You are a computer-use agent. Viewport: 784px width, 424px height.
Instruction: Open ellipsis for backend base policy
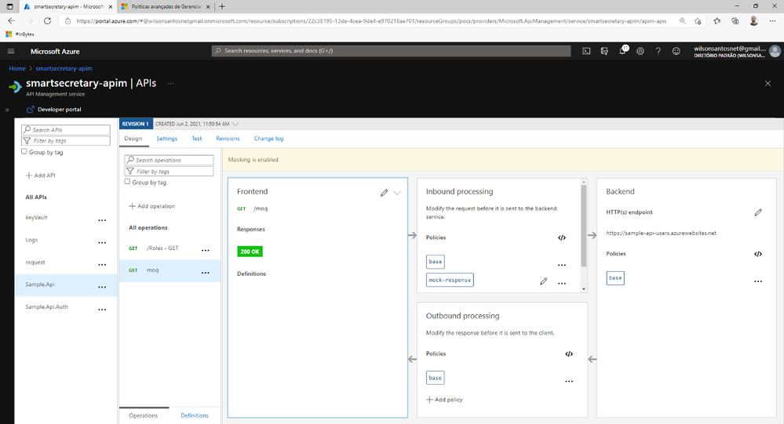[x=758, y=281]
